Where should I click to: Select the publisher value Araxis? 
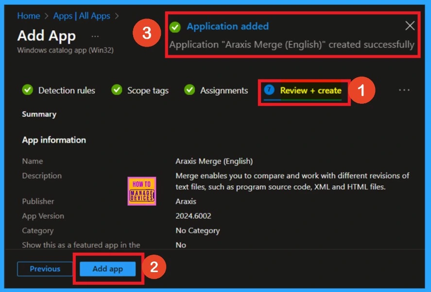tap(186, 201)
